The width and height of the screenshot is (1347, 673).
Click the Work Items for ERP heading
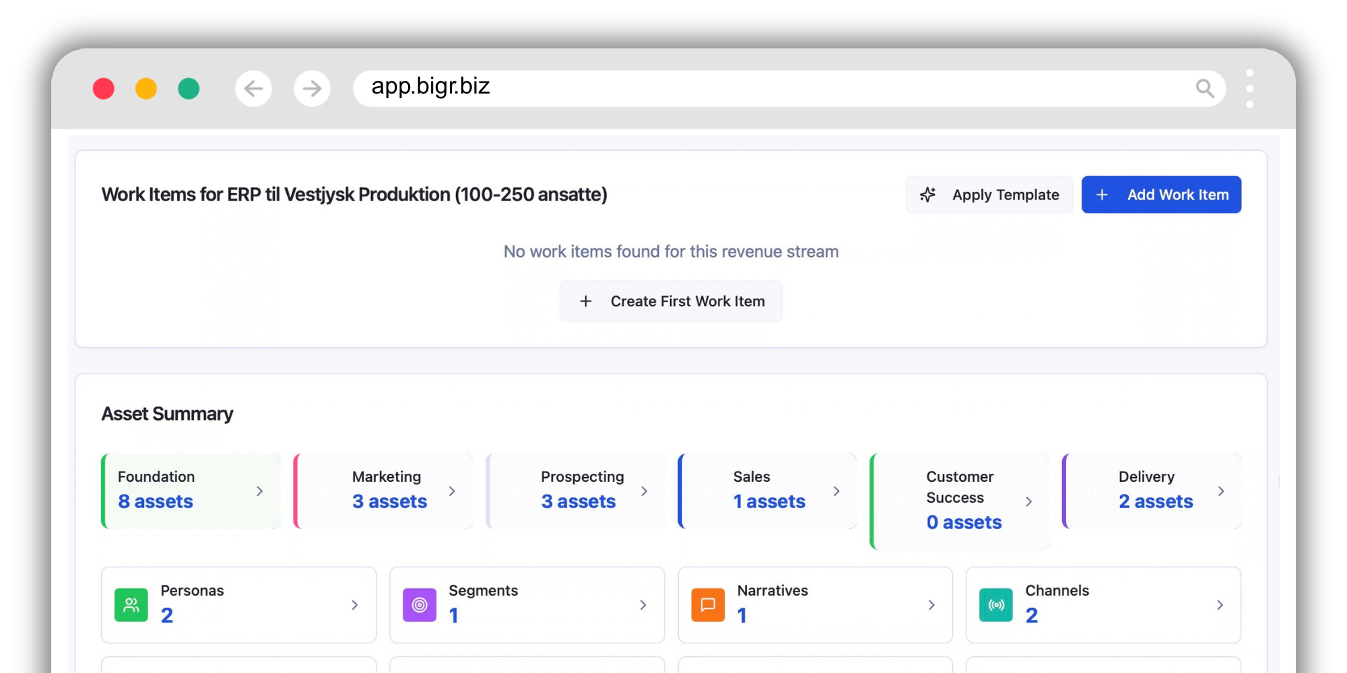pyautogui.click(x=354, y=194)
